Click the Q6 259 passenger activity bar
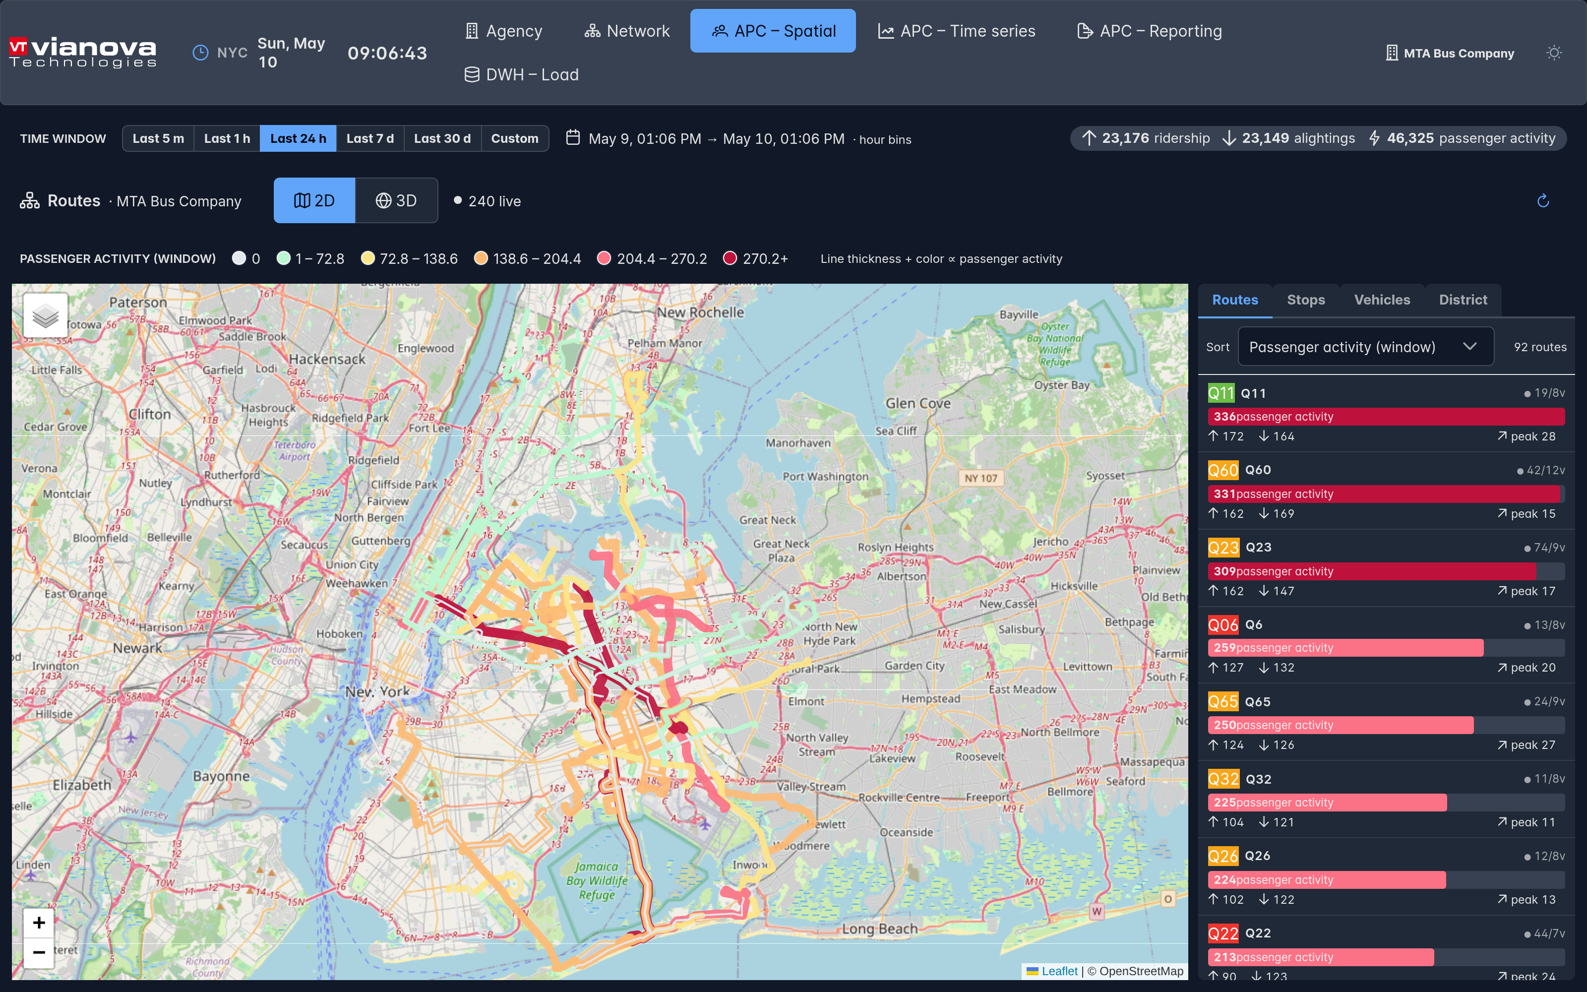 tap(1386, 648)
